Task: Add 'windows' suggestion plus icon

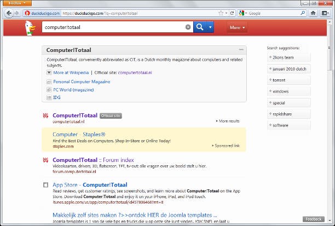Action: [x=270, y=91]
